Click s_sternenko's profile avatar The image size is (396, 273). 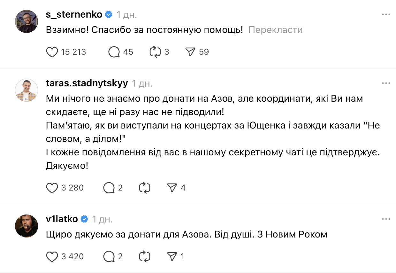(27, 21)
